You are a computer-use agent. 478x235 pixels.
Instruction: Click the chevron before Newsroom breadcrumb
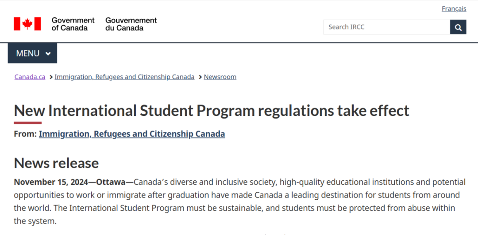(200, 77)
